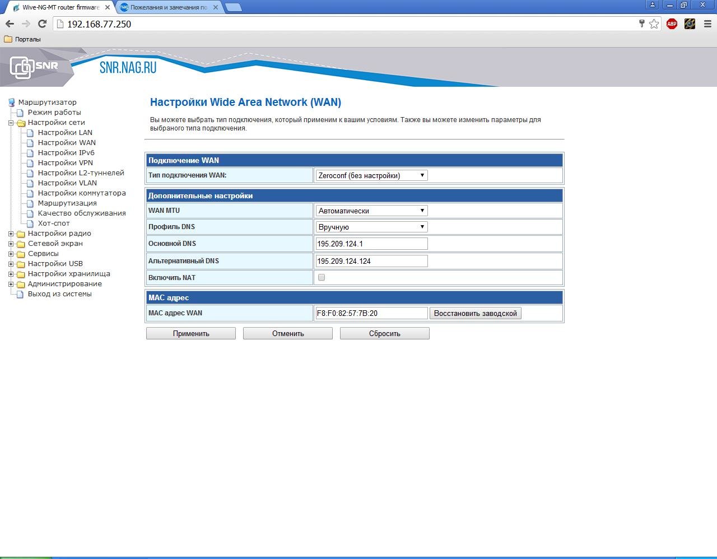Click the Альтернативный DNS input field

(371, 261)
